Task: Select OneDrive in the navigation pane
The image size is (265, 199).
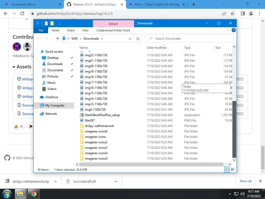Action: [51, 97]
